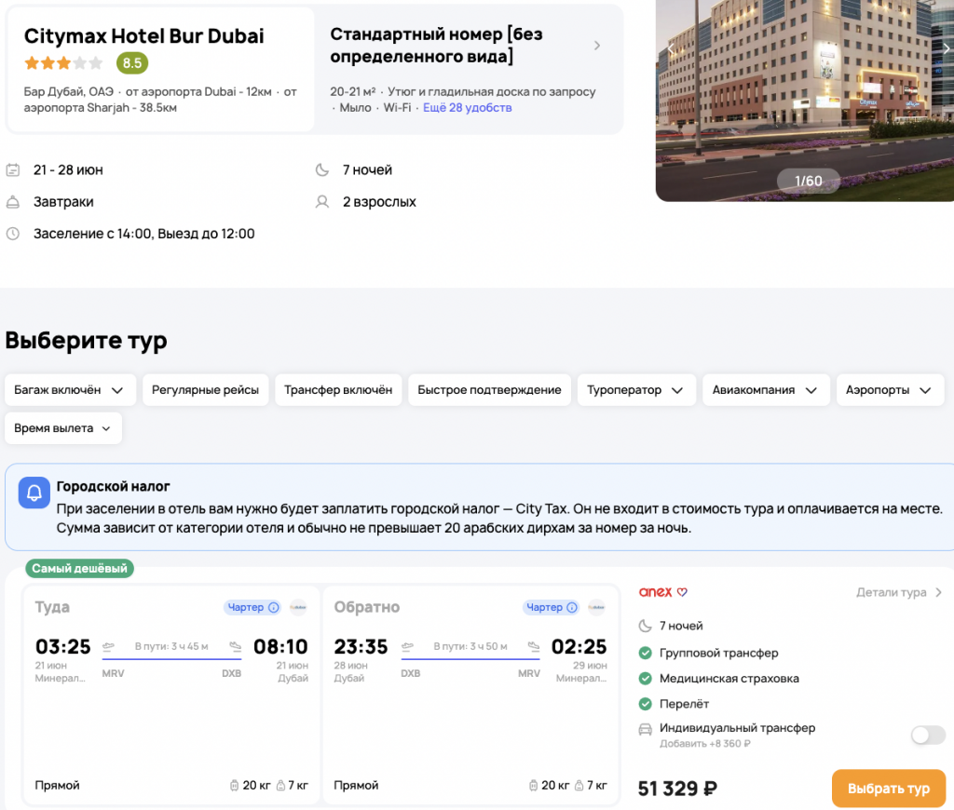Click the 23:35 return departure time
This screenshot has height=810, width=954.
click(x=361, y=646)
